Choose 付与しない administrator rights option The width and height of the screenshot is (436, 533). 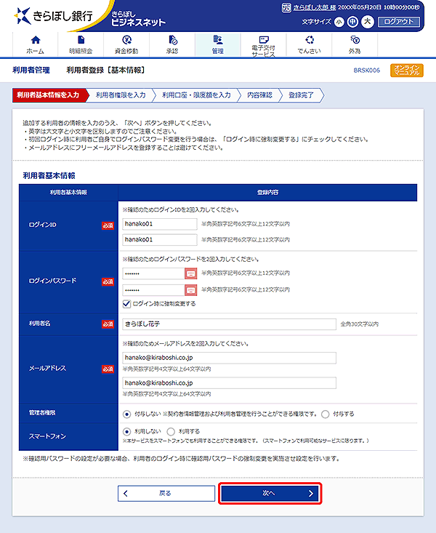pos(127,414)
